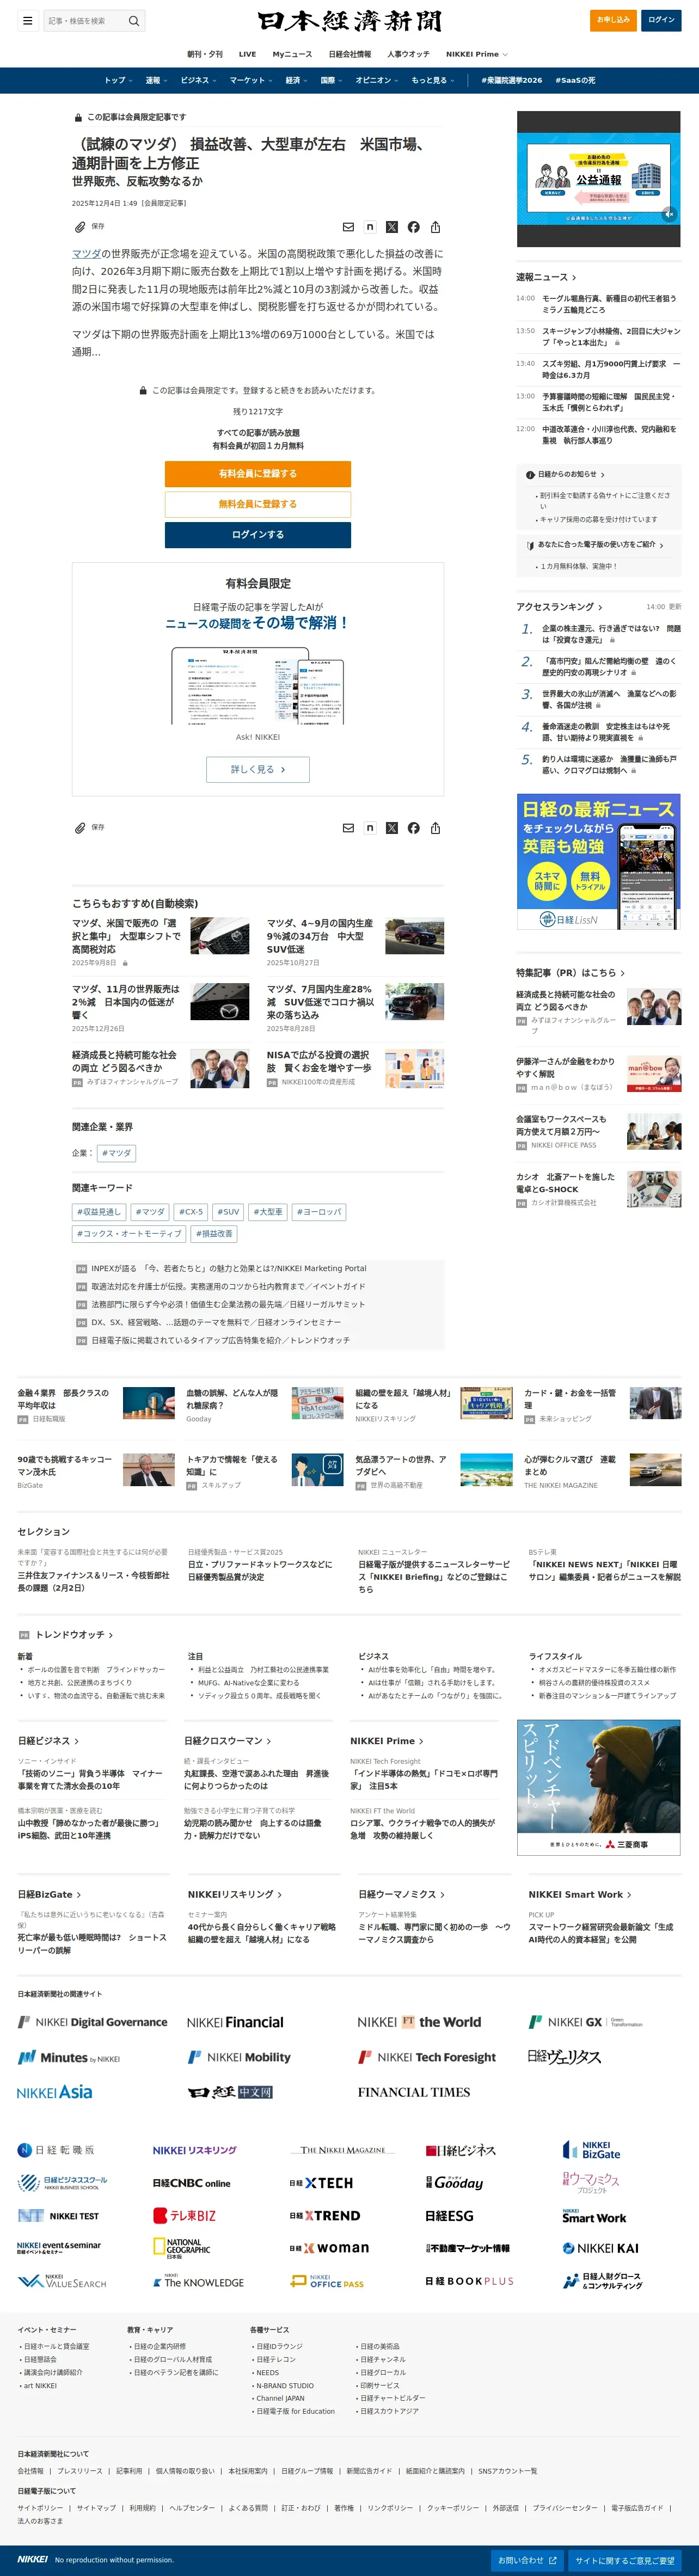This screenshot has height=2576, width=699.
Task: Share to note using the bottom icon
Action: (370, 828)
